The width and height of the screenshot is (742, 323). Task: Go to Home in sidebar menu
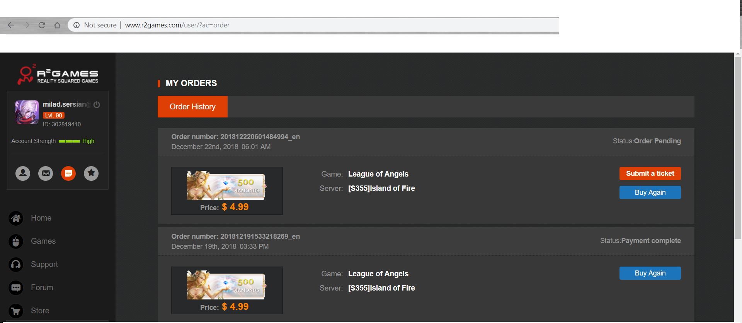coord(41,218)
